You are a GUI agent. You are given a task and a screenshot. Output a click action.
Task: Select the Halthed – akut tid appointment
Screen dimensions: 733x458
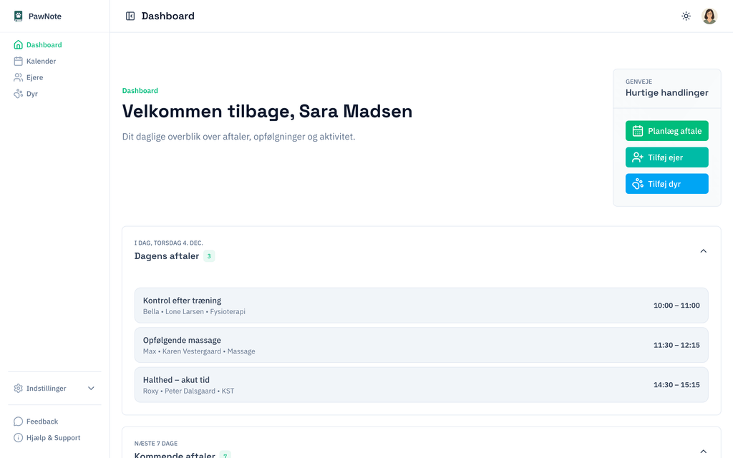click(x=421, y=385)
